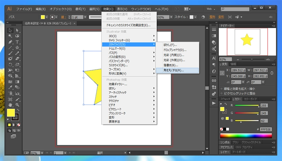
Task: Expand the レイヤー panel tab
Action: click(x=225, y=152)
